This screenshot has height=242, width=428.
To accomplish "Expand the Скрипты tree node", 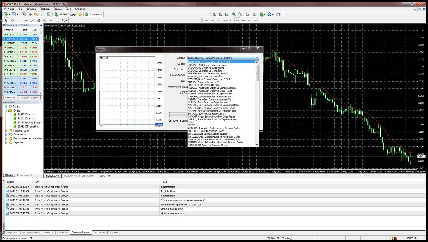I will (6, 142).
